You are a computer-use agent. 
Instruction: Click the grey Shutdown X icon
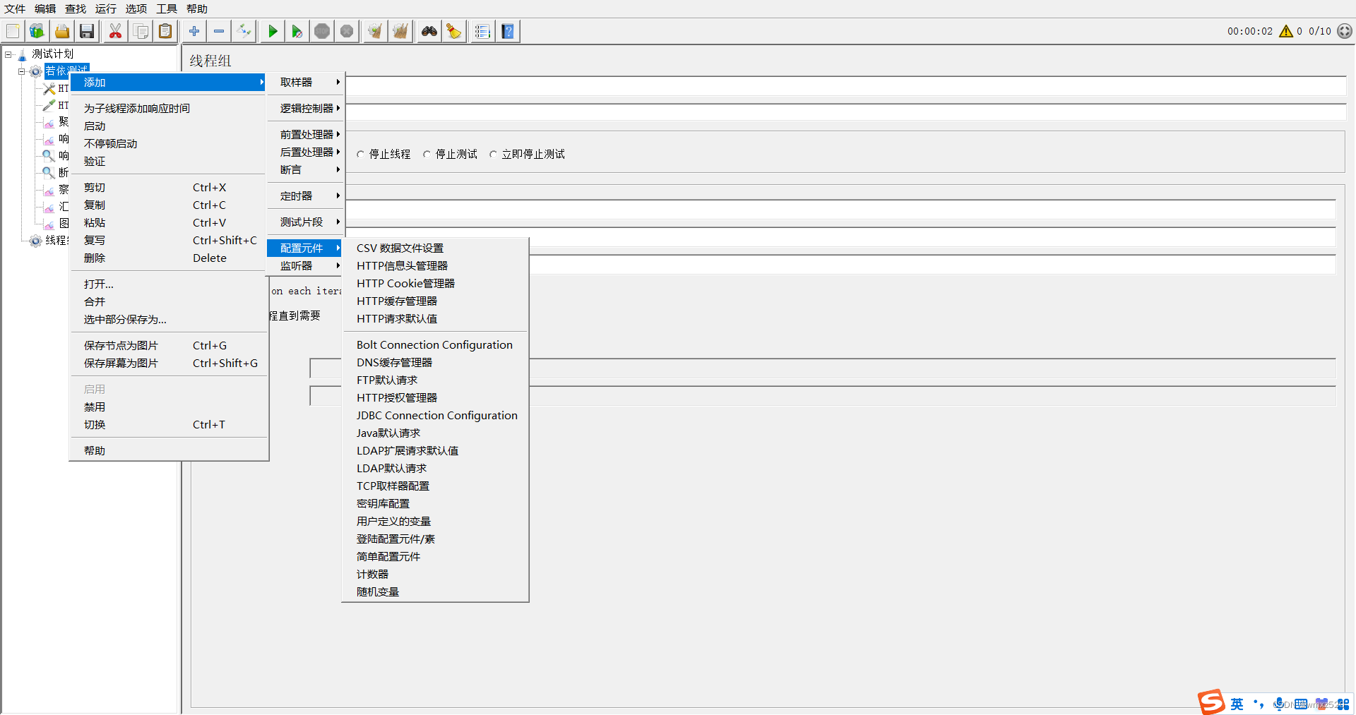tap(347, 31)
